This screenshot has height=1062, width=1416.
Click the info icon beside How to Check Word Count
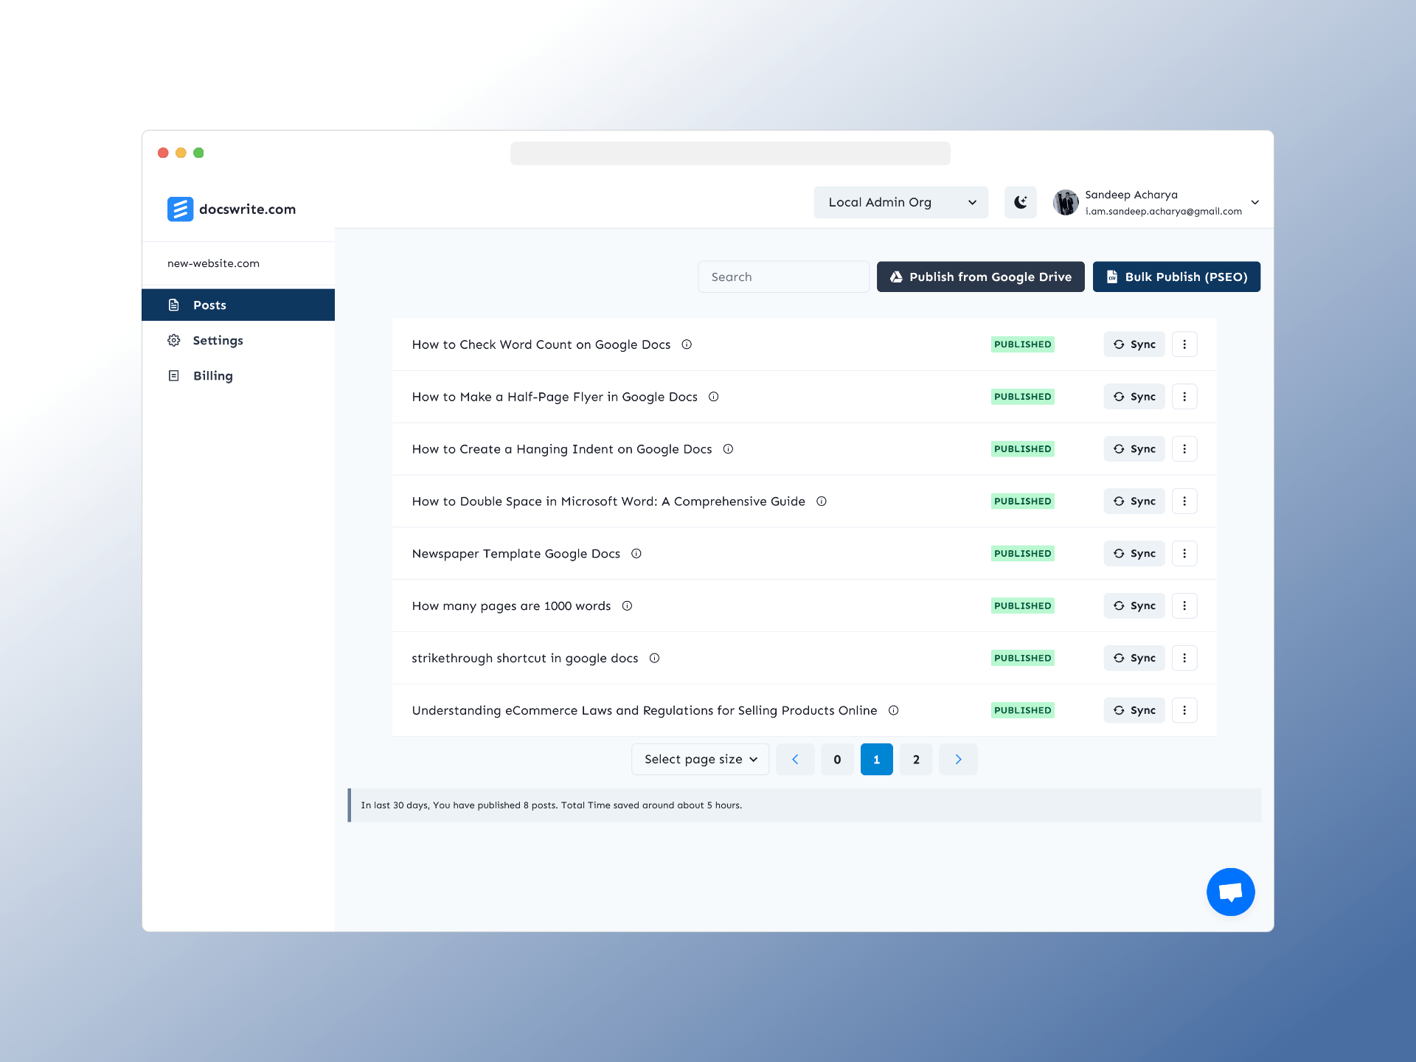coord(687,344)
